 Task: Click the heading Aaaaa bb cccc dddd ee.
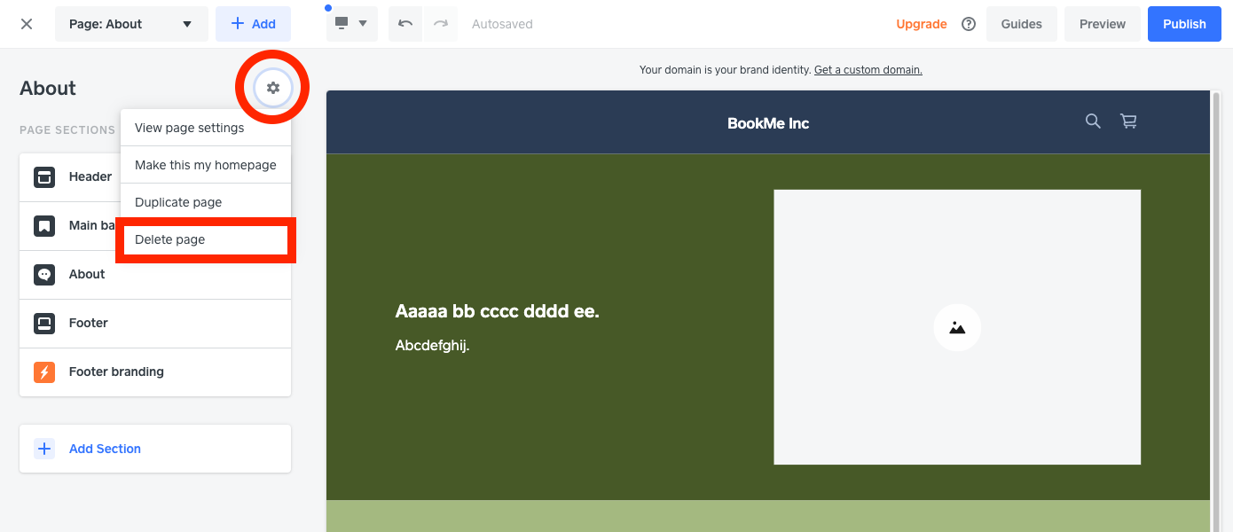click(x=498, y=311)
